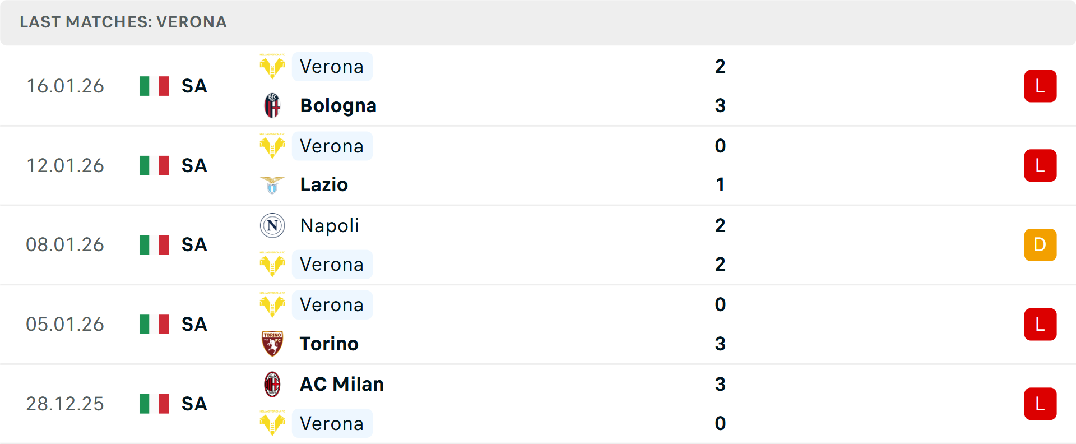Click the 12.01.26 match date
The width and height of the screenshot is (1076, 444).
(x=65, y=166)
